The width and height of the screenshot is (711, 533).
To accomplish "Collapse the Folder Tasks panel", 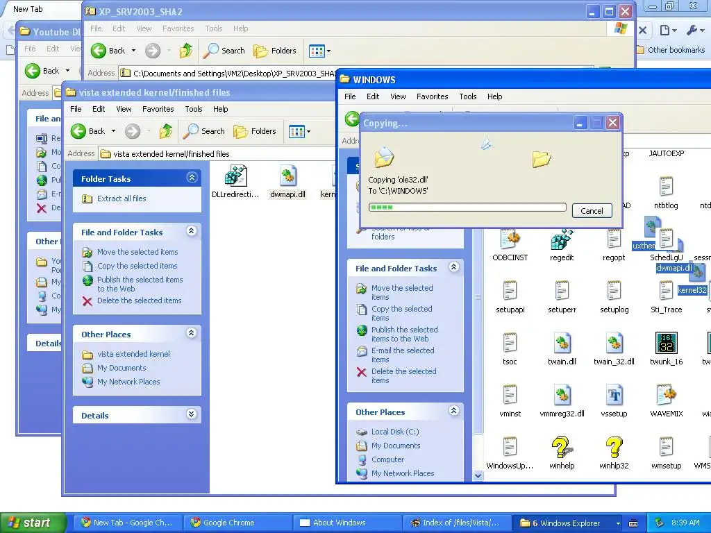I will pos(192,178).
